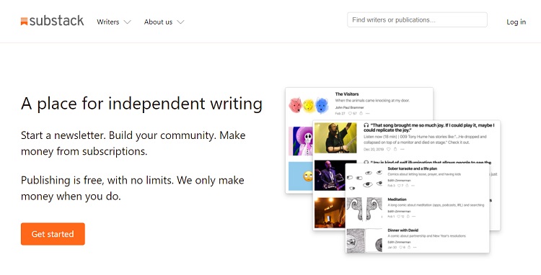The width and height of the screenshot is (541, 275).
Task: Open the Dinner with David post
Action: (403, 230)
